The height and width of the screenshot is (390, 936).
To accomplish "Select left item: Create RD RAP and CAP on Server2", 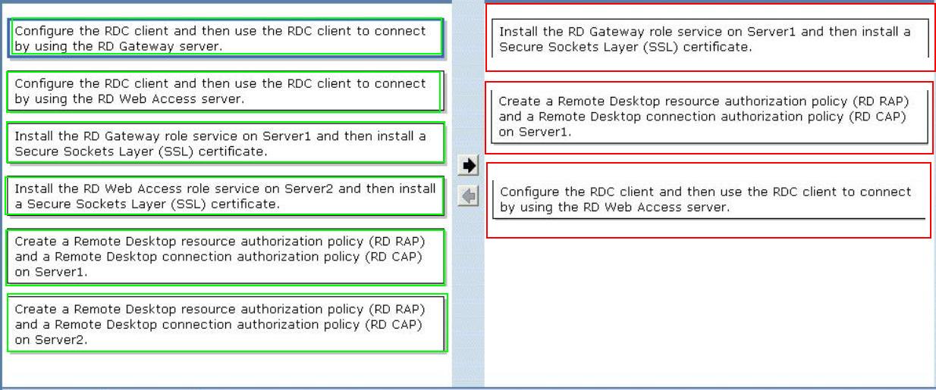I will (227, 323).
